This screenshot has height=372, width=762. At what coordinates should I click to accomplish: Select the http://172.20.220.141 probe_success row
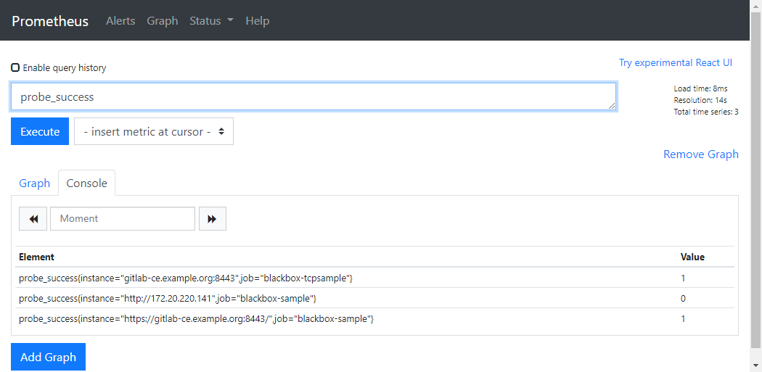click(374, 298)
